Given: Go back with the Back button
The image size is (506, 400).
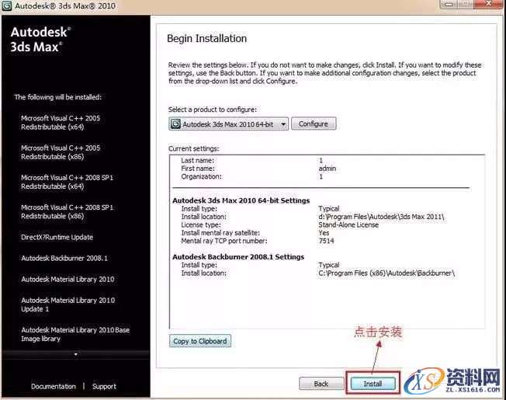Looking at the screenshot, I should (321, 384).
